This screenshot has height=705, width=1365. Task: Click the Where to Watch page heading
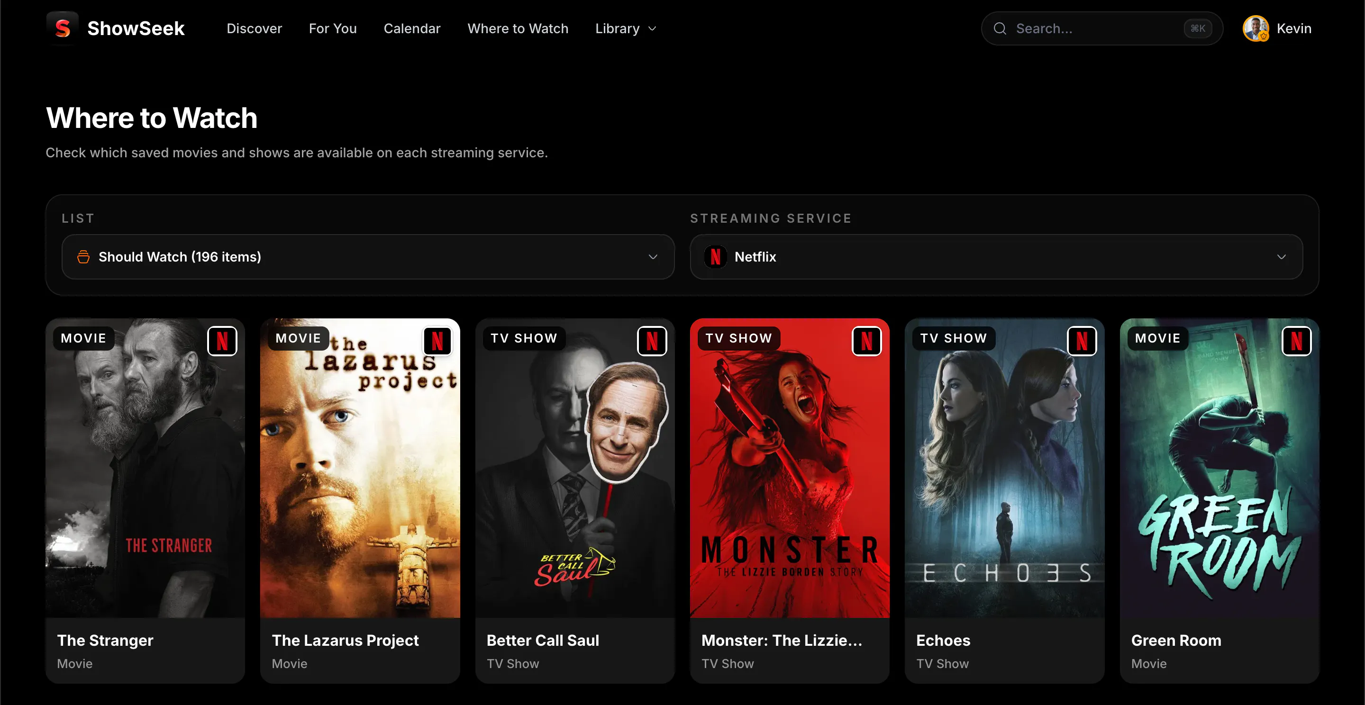coord(152,117)
